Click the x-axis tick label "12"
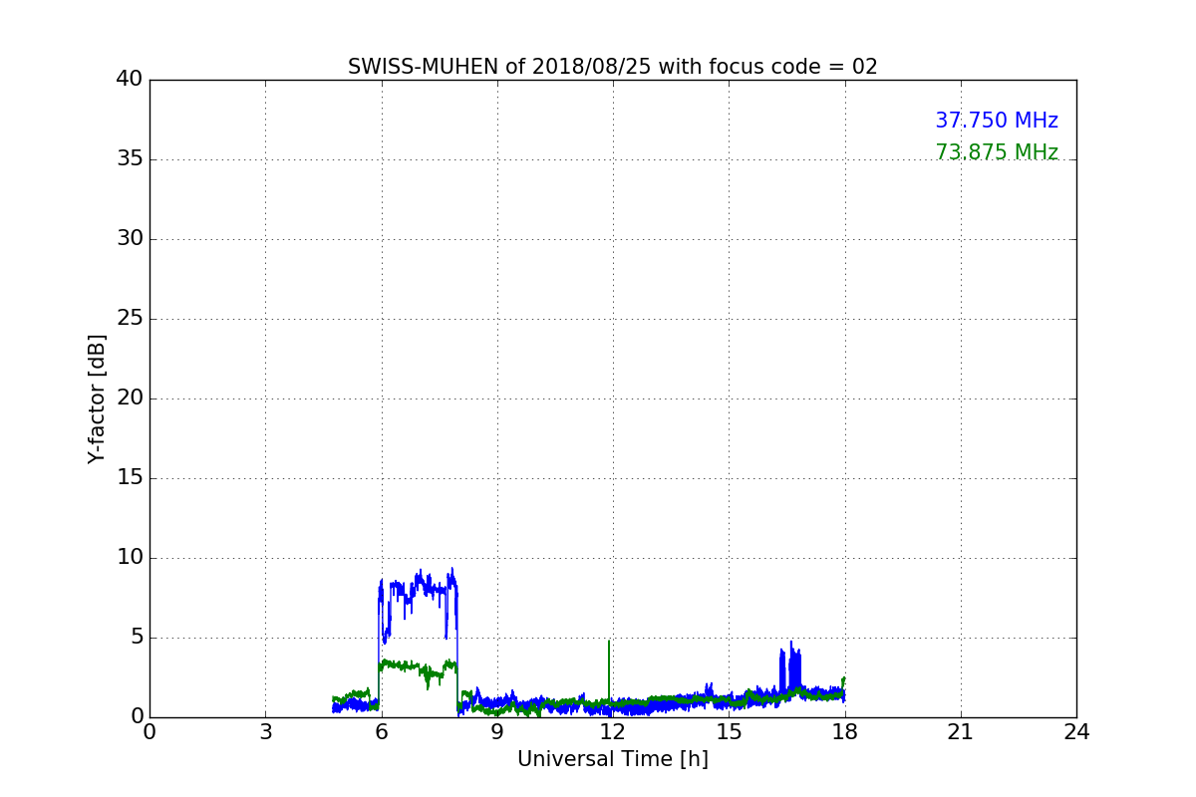This screenshot has width=1196, height=797. (x=613, y=731)
